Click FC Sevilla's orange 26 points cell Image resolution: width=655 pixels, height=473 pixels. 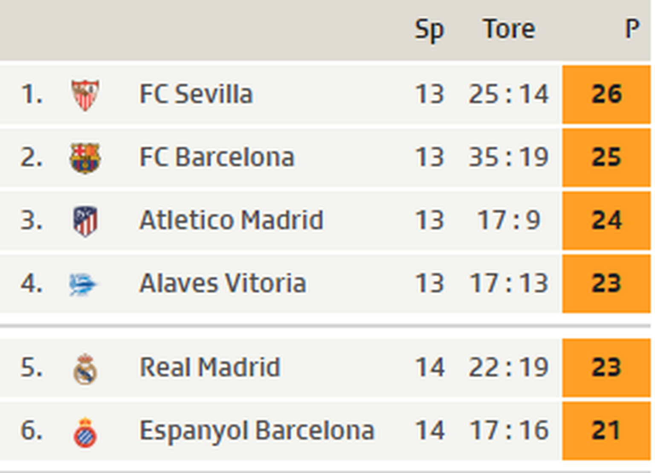tap(606, 94)
